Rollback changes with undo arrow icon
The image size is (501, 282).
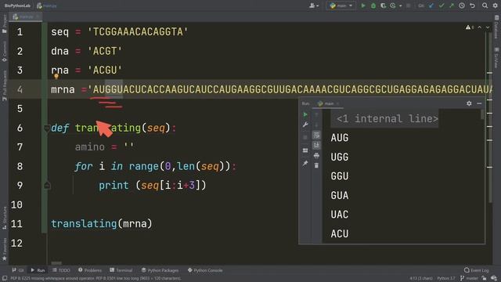point(472,5)
